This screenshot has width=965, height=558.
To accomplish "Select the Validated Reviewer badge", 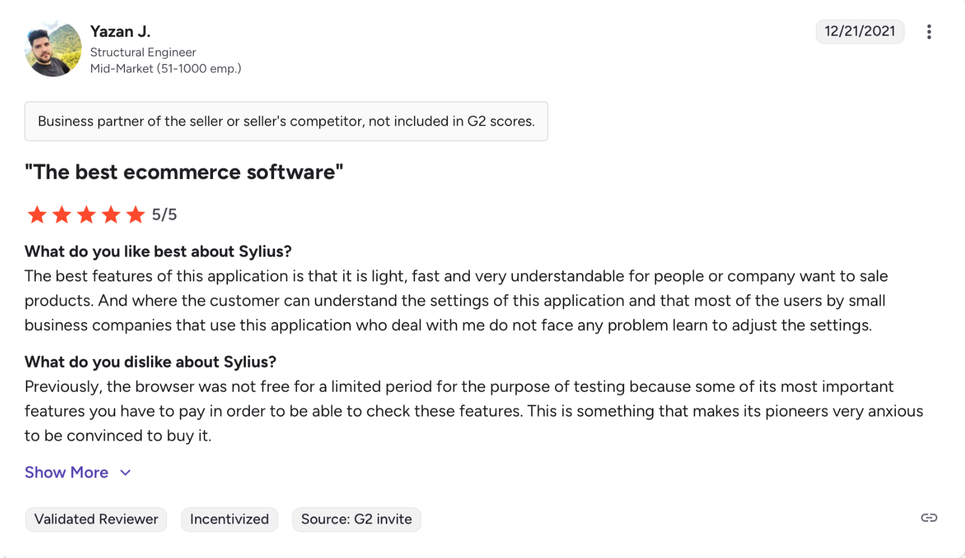I will pyautogui.click(x=96, y=519).
